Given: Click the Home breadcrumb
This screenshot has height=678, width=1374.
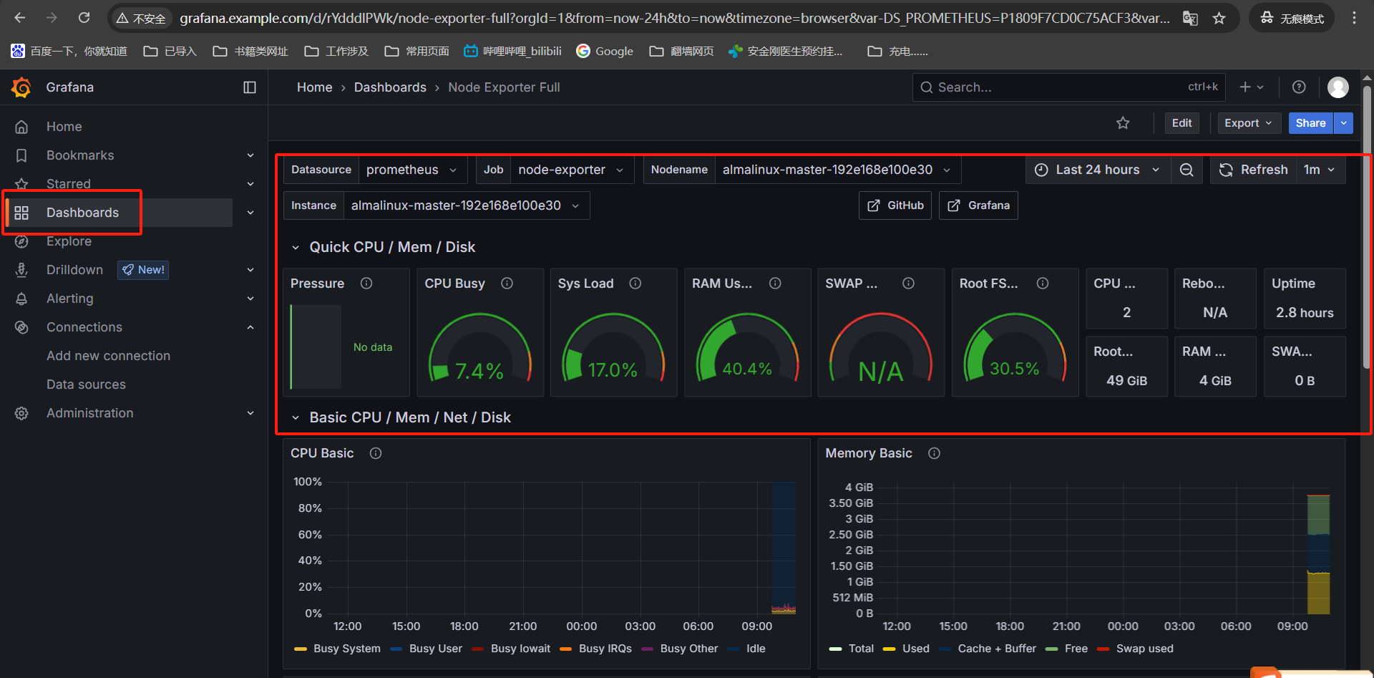Looking at the screenshot, I should [x=314, y=87].
